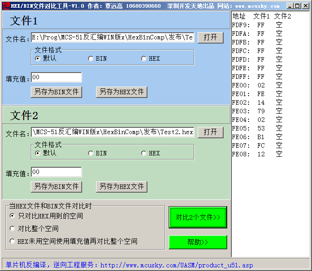The image size is (312, 271).
Task: Select 对比整个空间 option
Action: coord(12,229)
